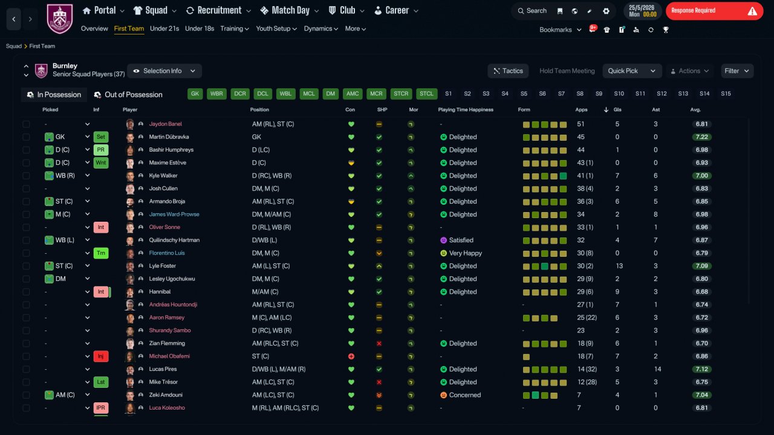Tick the checkbox for Kyle Walker
The image size is (774, 435).
(26, 176)
